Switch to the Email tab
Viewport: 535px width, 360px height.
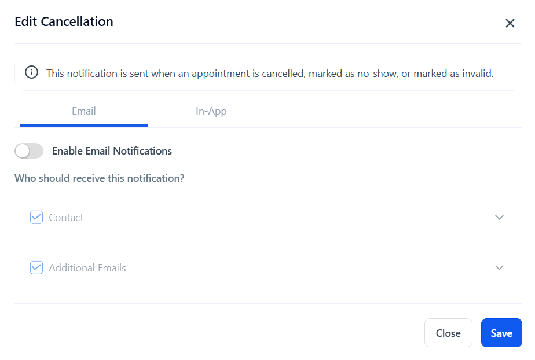84,111
